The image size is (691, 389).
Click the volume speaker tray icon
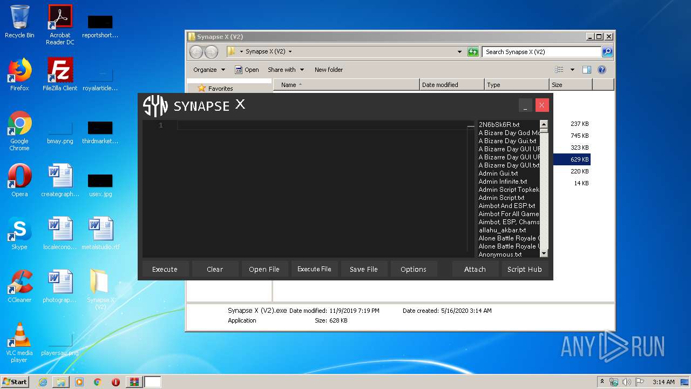627,382
